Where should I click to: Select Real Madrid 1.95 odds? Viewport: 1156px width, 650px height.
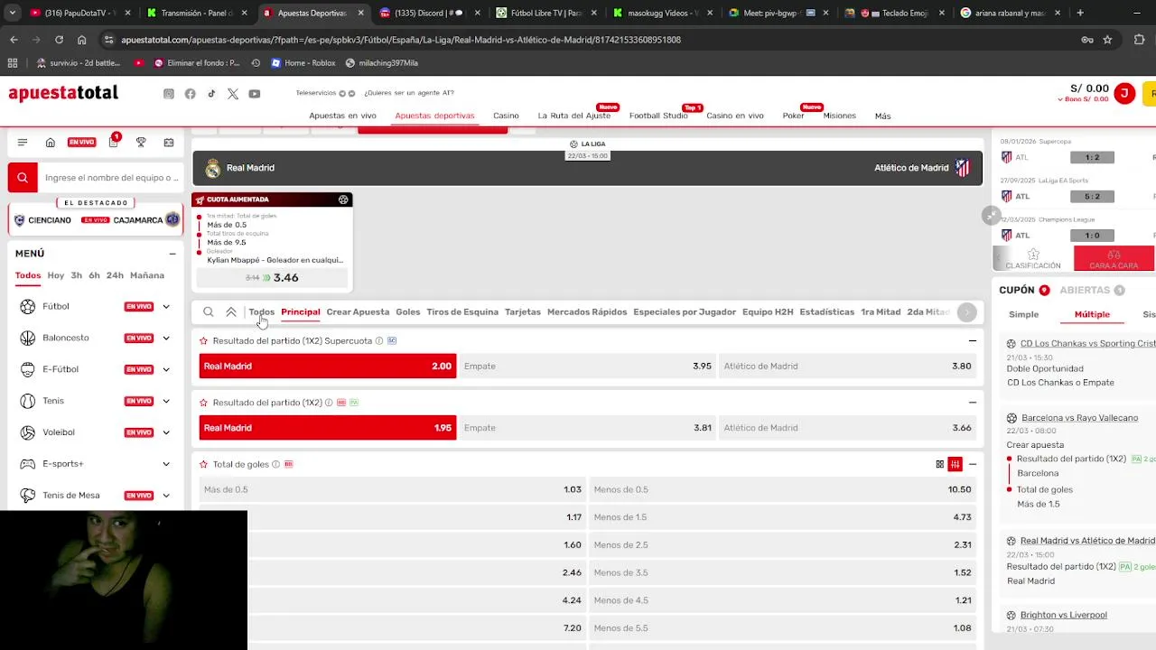(328, 428)
